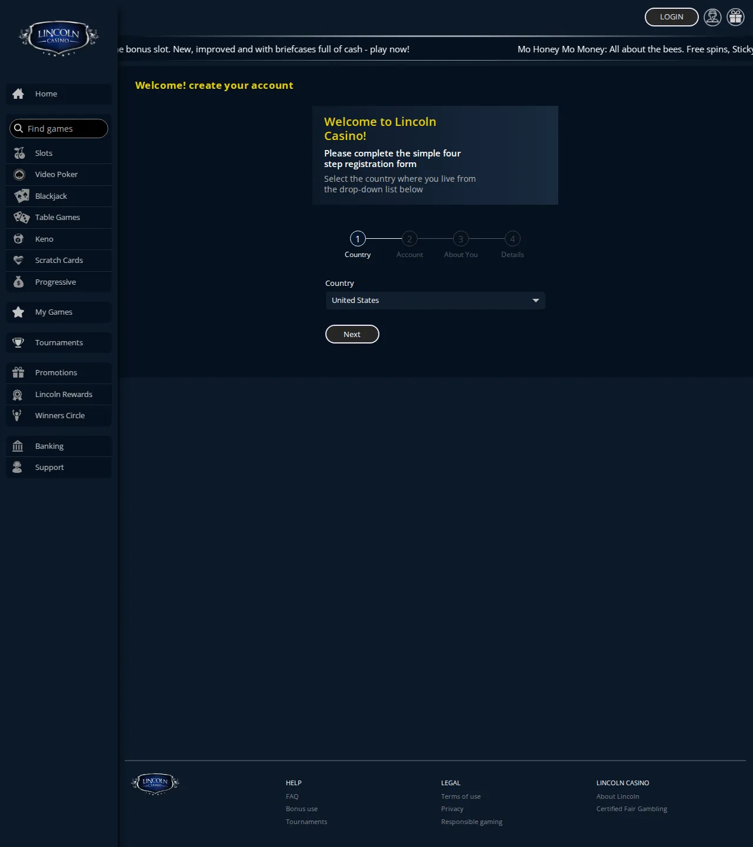Viewport: 753px width, 847px height.
Task: Open Tournaments sidebar label
Action: click(x=59, y=342)
